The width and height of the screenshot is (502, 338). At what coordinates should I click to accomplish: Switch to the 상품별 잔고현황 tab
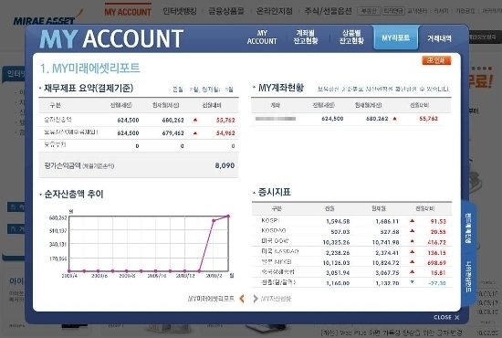coord(351,37)
